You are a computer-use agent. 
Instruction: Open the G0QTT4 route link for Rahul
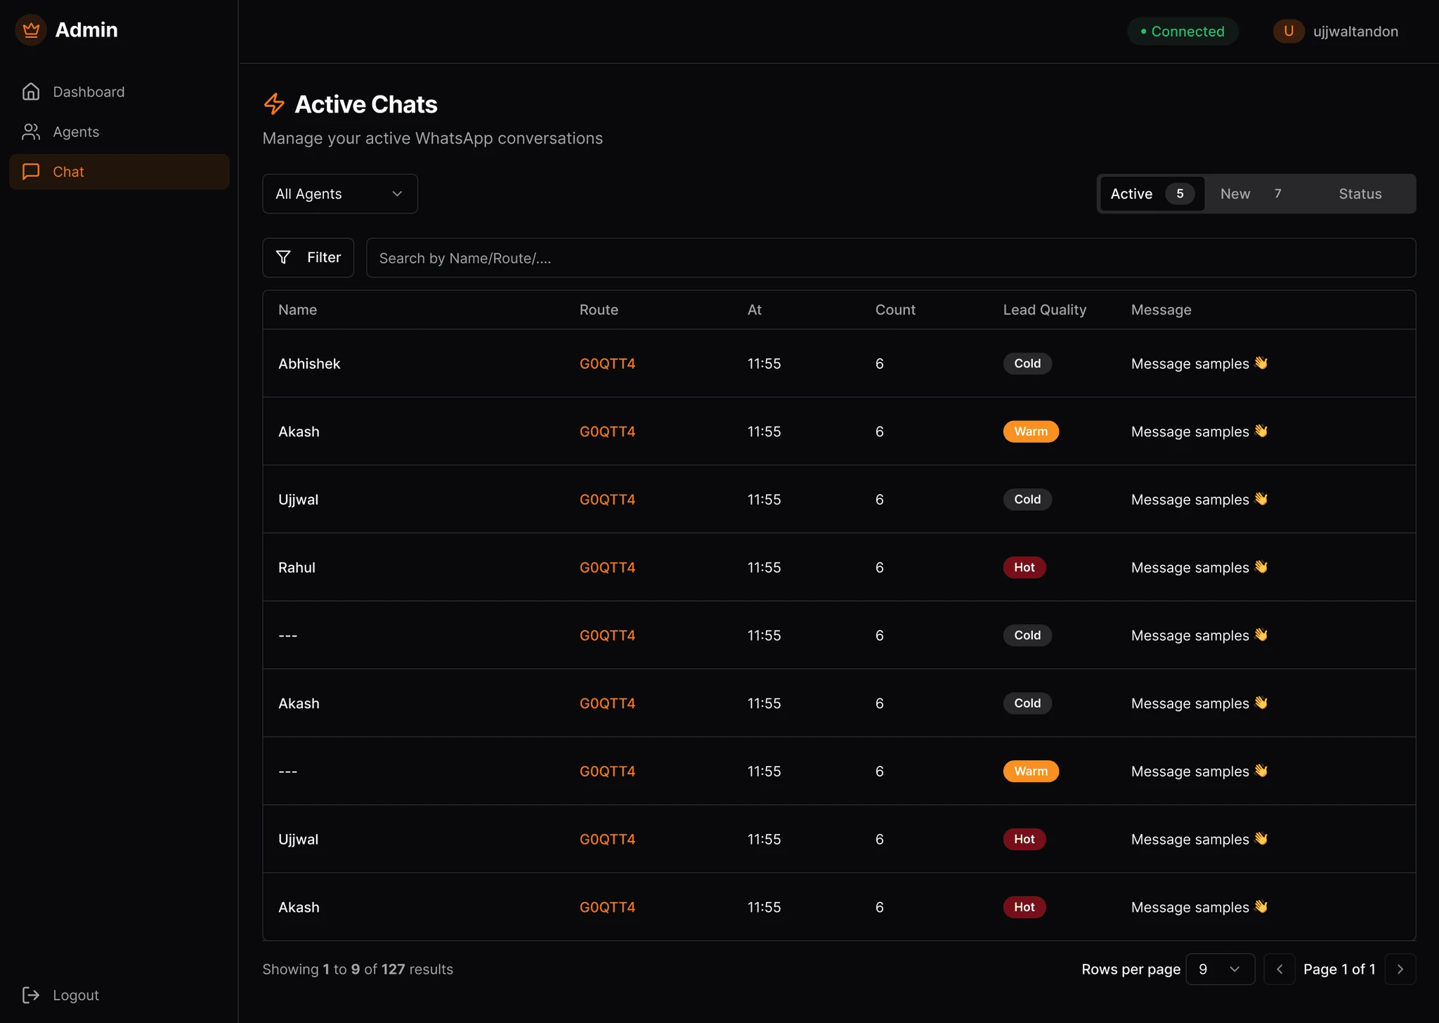607,568
